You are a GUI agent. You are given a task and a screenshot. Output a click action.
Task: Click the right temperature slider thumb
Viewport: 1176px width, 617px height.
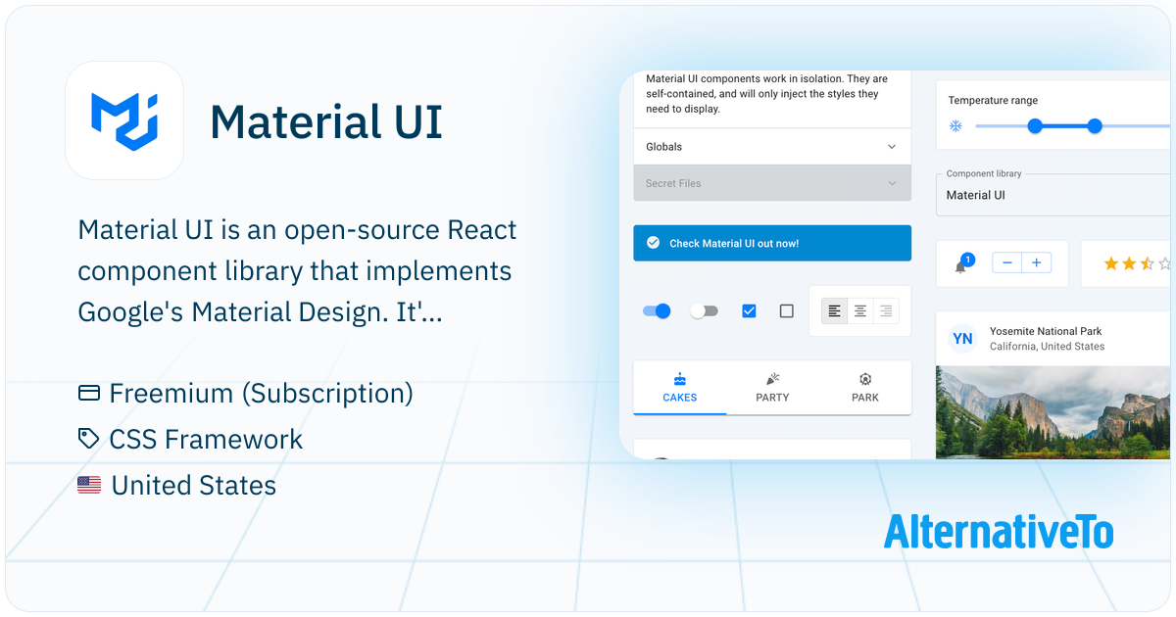[x=1095, y=126]
